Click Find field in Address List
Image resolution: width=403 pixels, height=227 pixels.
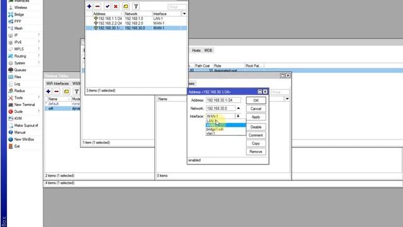(x=177, y=7)
